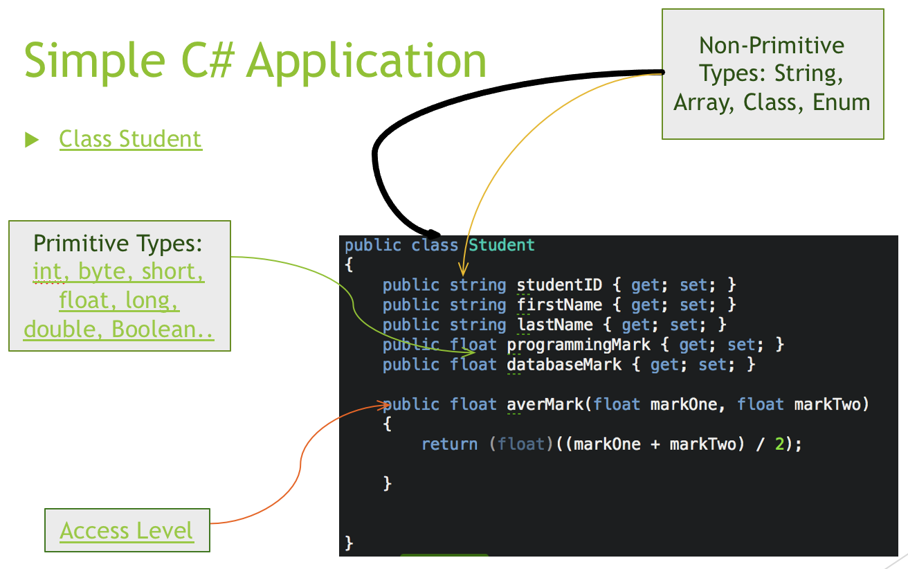The image size is (908, 569).
Task: Click the Access Level link
Action: click(x=127, y=531)
